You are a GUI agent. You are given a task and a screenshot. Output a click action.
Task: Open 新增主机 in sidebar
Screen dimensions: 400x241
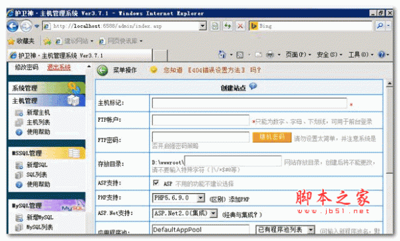click(38, 113)
